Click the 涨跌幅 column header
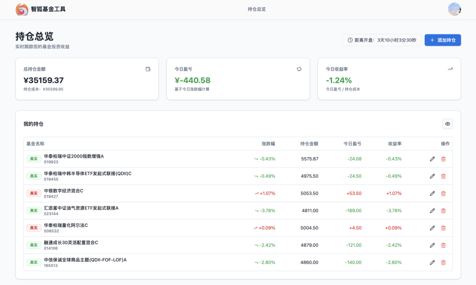The height and width of the screenshot is (285, 476). pyautogui.click(x=268, y=144)
